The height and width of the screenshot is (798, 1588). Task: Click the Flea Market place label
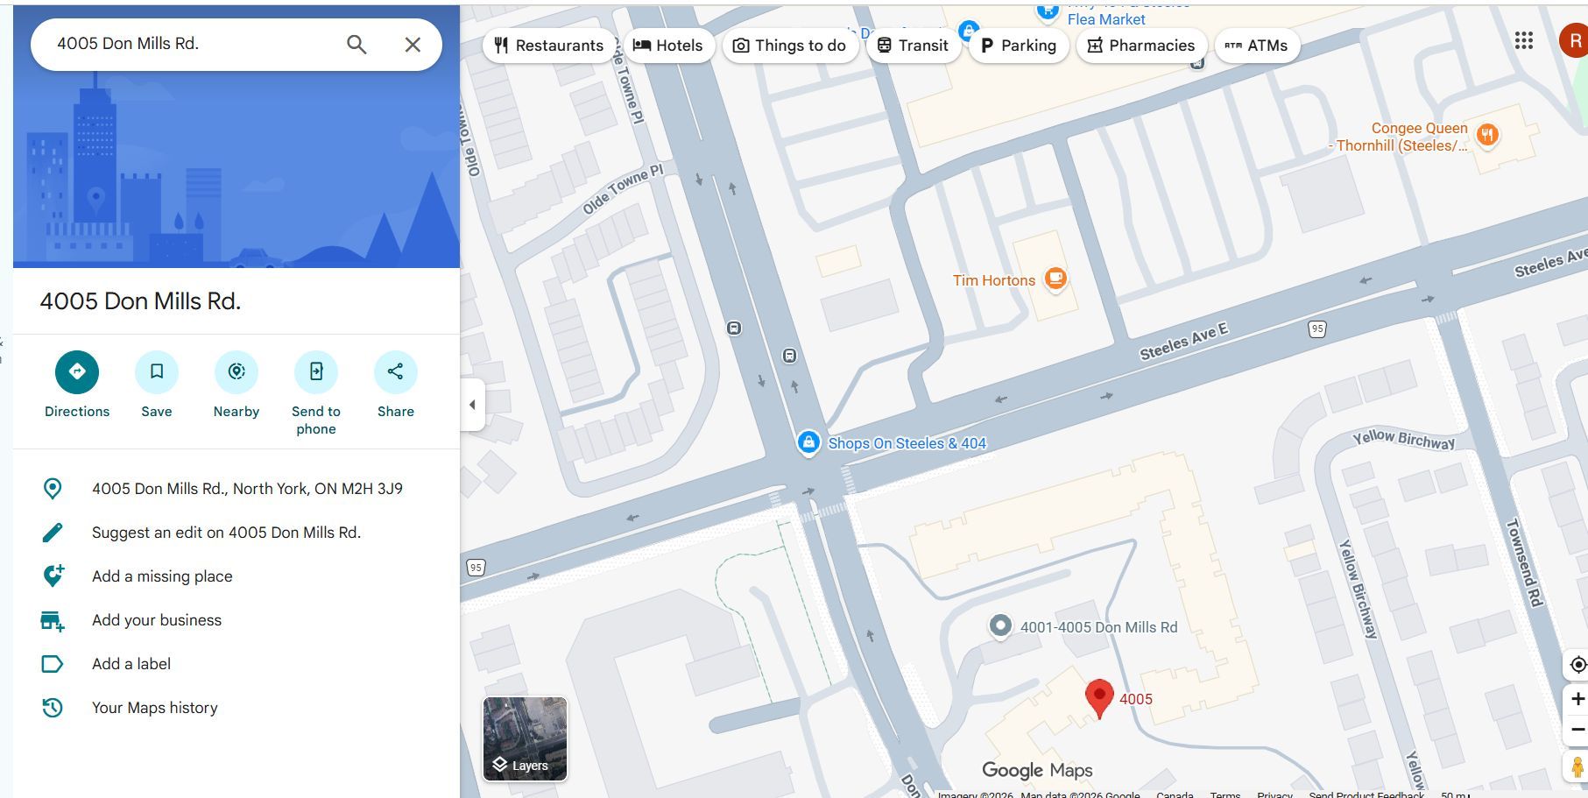(x=1106, y=19)
